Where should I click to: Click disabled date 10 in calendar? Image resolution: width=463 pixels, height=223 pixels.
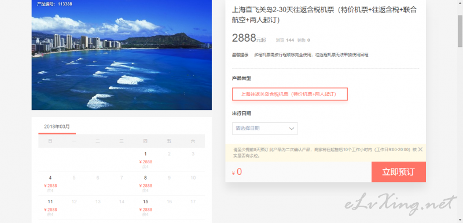[x=193, y=178]
